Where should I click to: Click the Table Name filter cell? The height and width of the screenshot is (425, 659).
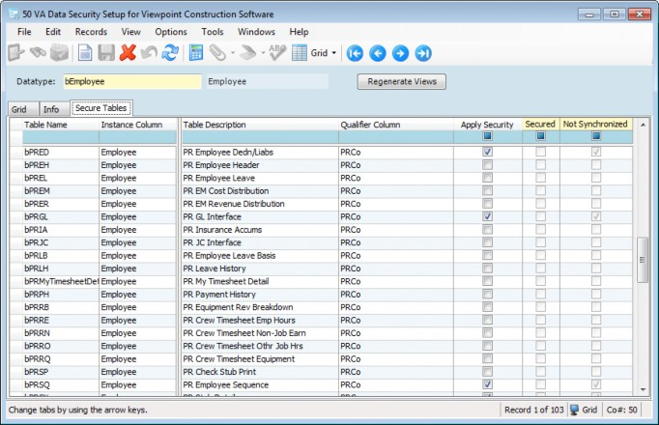(x=61, y=137)
